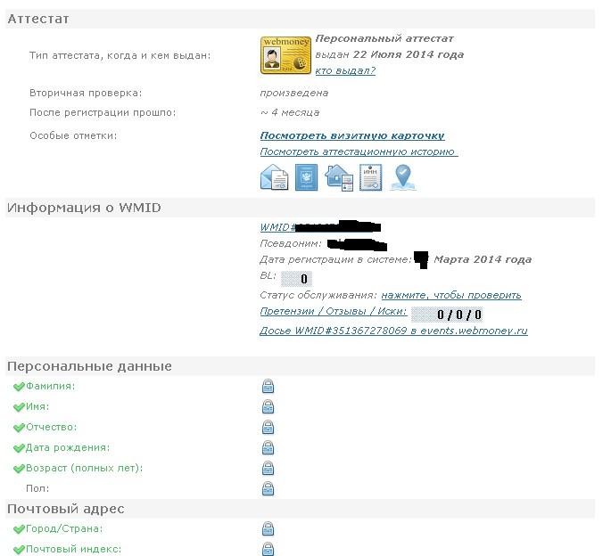Click the green checkmark beside Отчество
Screen dimensions: 611x556
pyautogui.click(x=19, y=428)
